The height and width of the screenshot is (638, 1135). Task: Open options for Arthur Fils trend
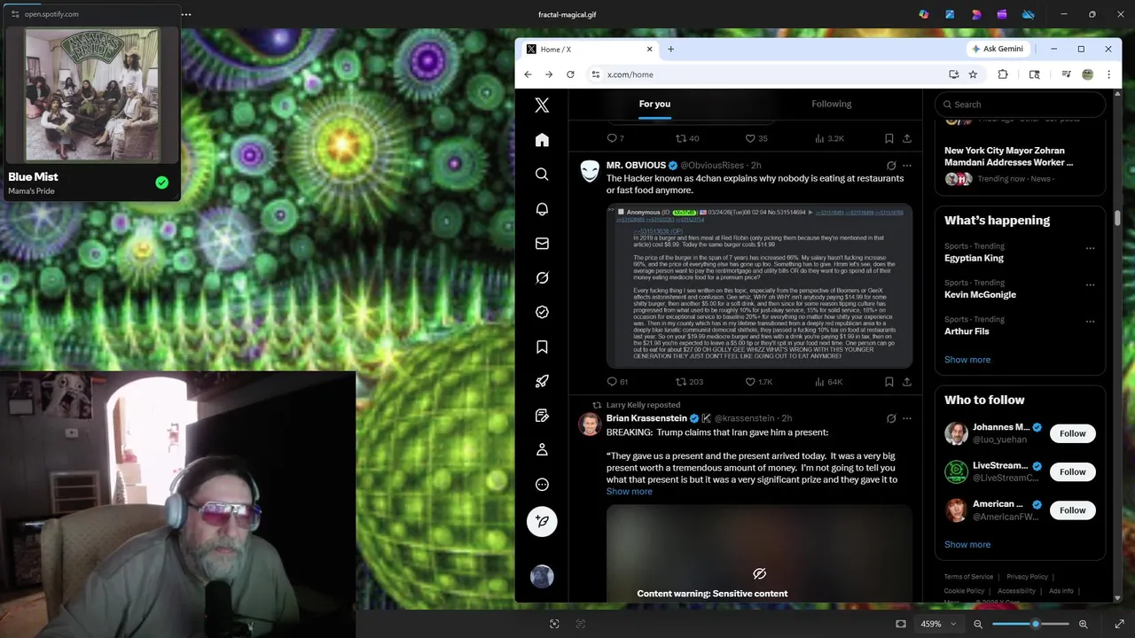tap(1090, 321)
